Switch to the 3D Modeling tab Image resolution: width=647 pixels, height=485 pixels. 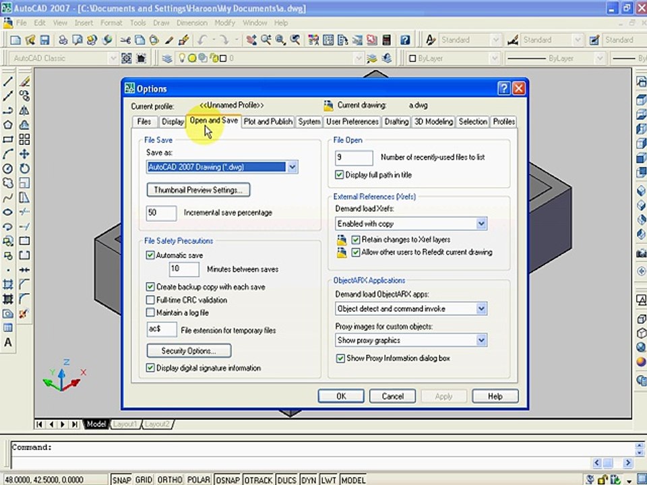[x=433, y=122]
